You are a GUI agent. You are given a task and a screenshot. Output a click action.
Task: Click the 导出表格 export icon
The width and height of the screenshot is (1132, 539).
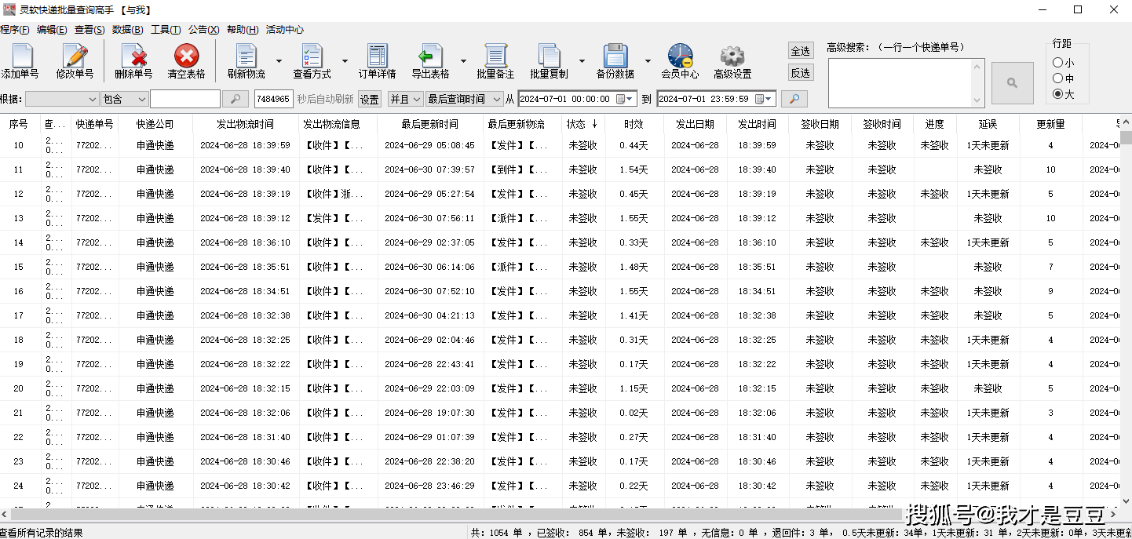click(x=430, y=56)
